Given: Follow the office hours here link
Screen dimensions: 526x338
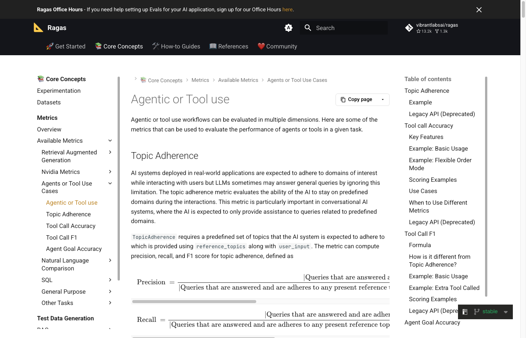Looking at the screenshot, I should tap(287, 9).
